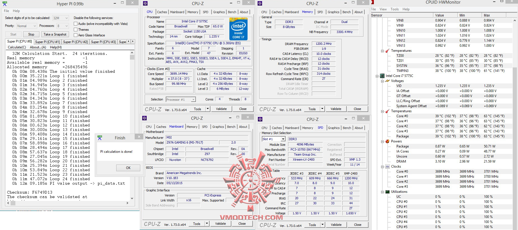Select the TMPIN3 row in HWMonitor
The height and width of the screenshot is (230, 518).
pyautogui.click(x=442, y=71)
